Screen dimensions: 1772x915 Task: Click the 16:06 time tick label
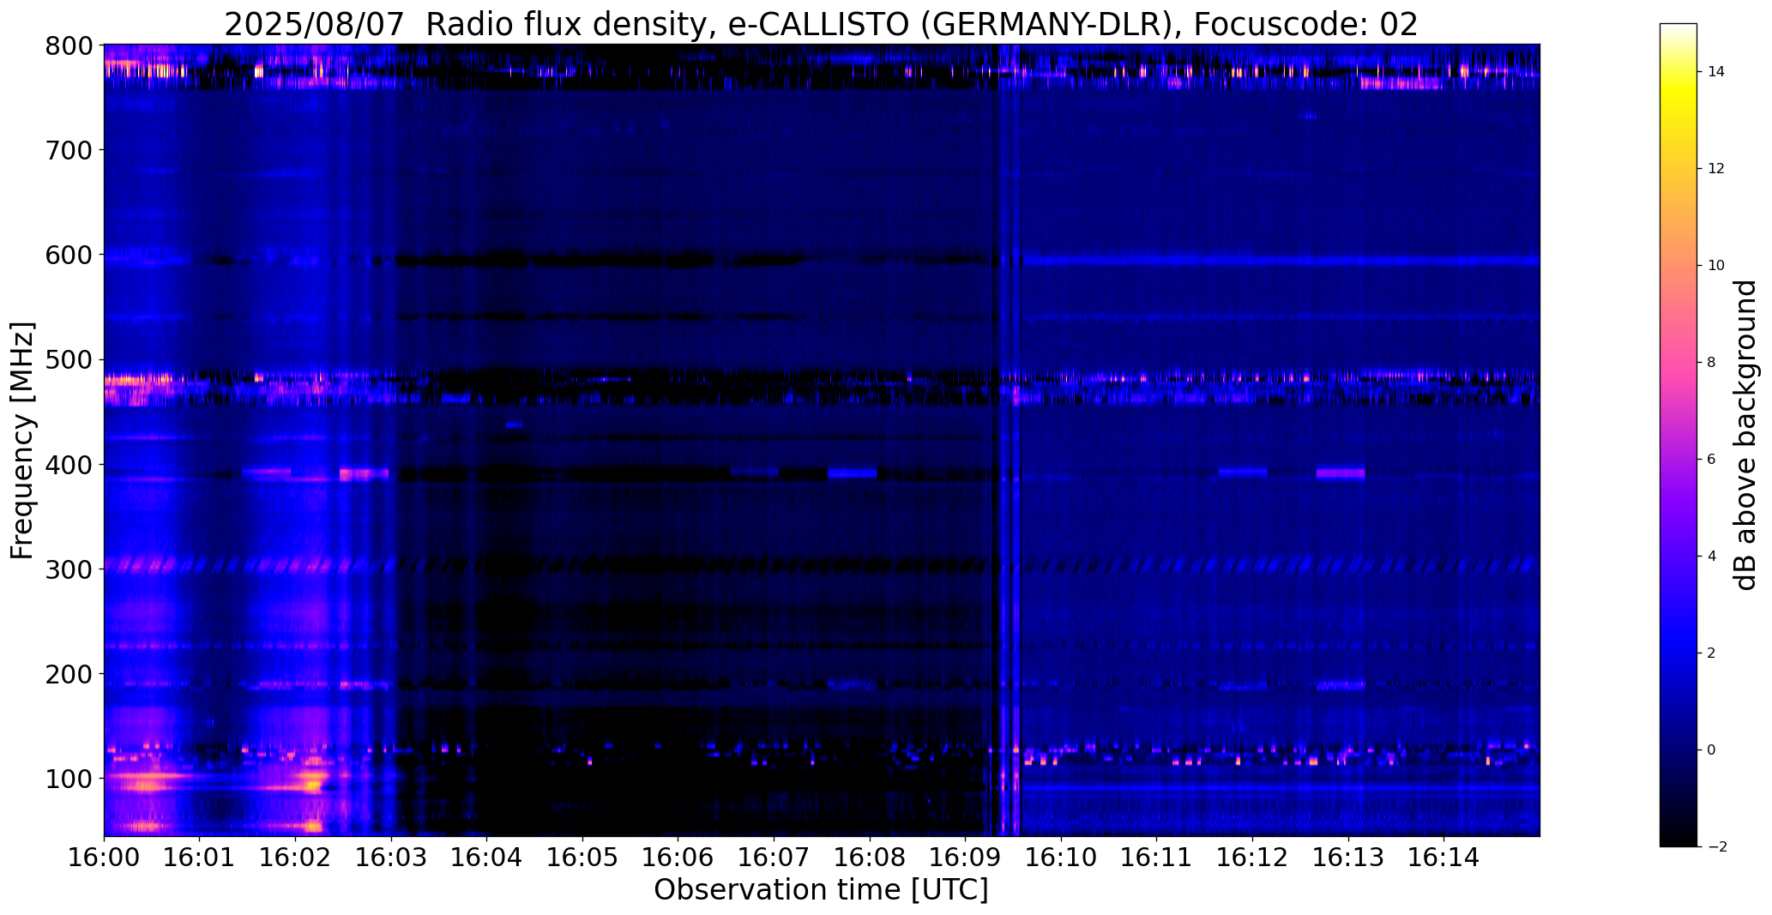pyautogui.click(x=678, y=858)
